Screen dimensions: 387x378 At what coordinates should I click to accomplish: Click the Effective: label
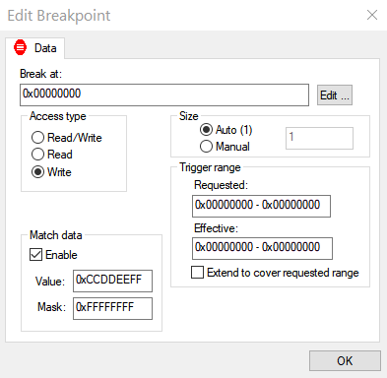click(x=216, y=228)
